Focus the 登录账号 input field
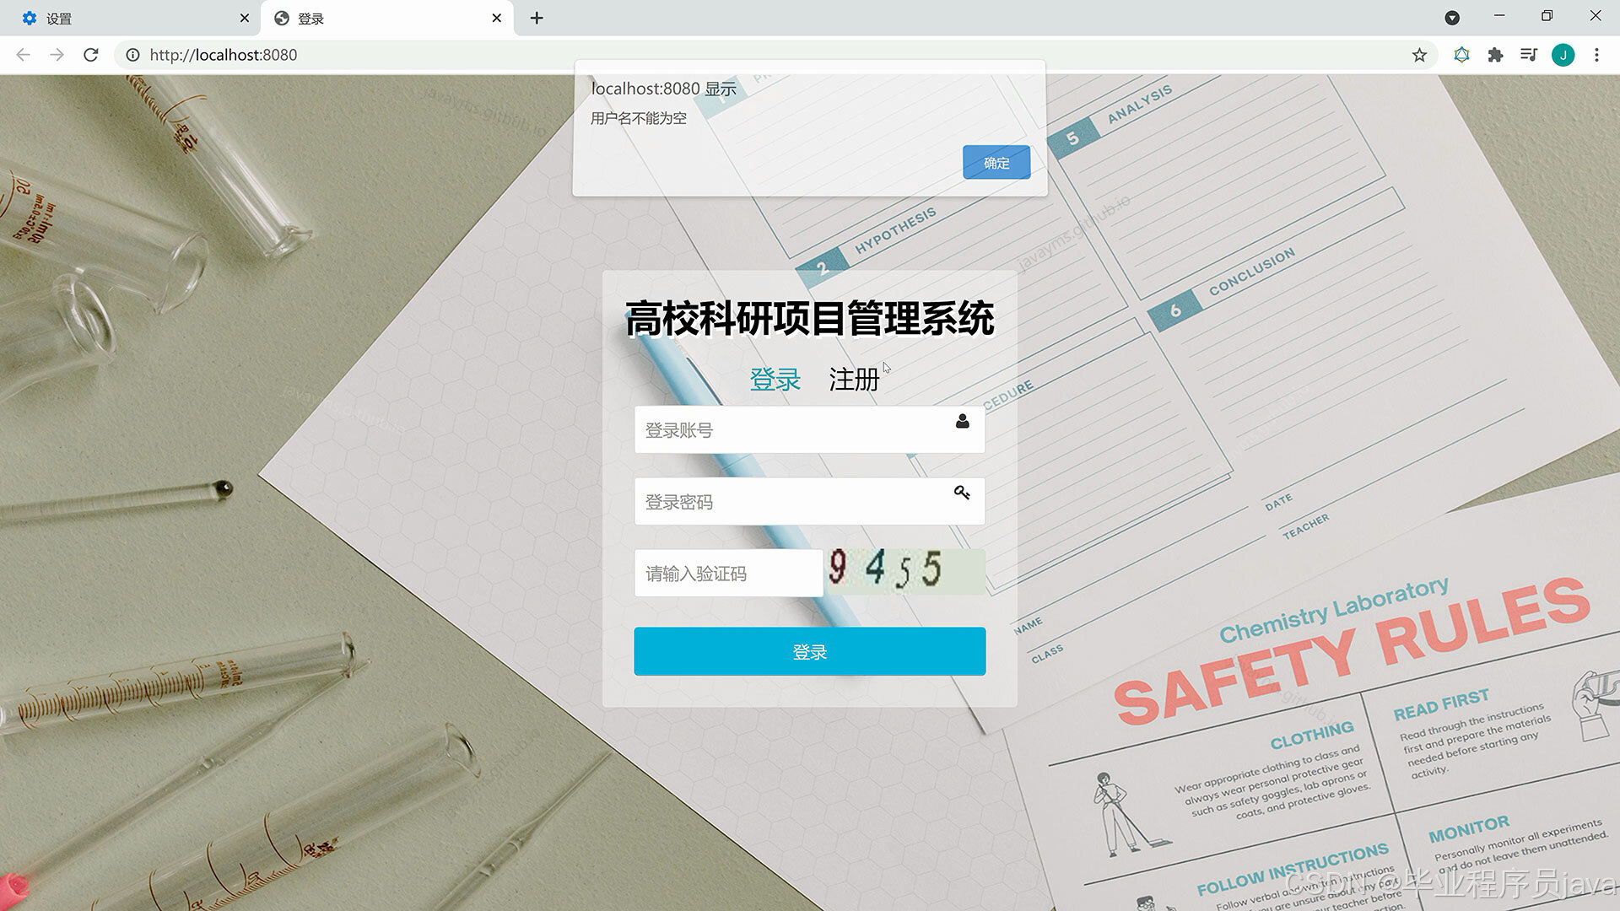 point(809,430)
